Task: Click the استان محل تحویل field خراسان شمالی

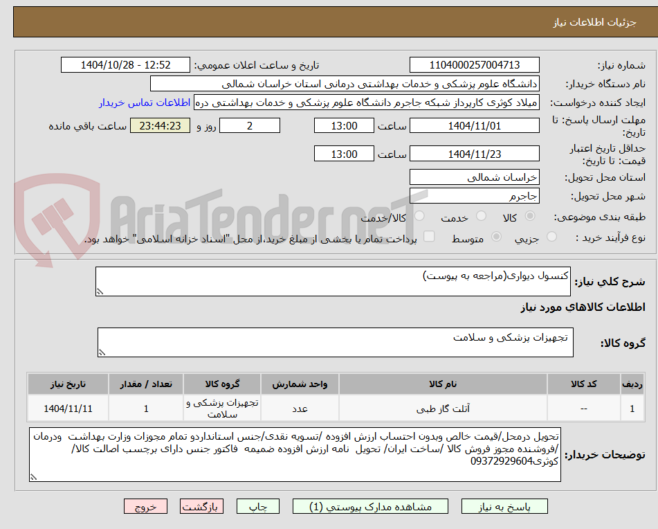Action: [x=474, y=177]
